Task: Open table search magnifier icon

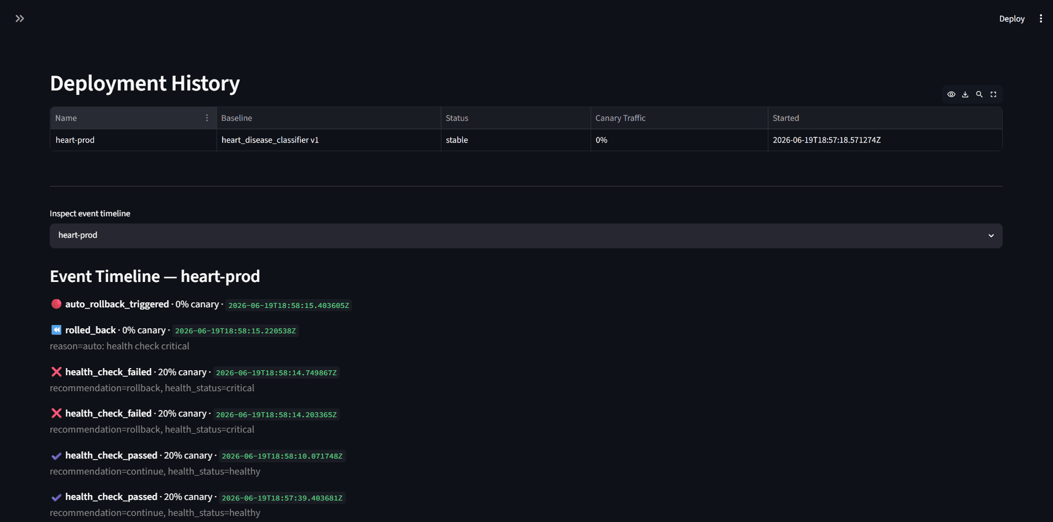Action: [x=980, y=94]
